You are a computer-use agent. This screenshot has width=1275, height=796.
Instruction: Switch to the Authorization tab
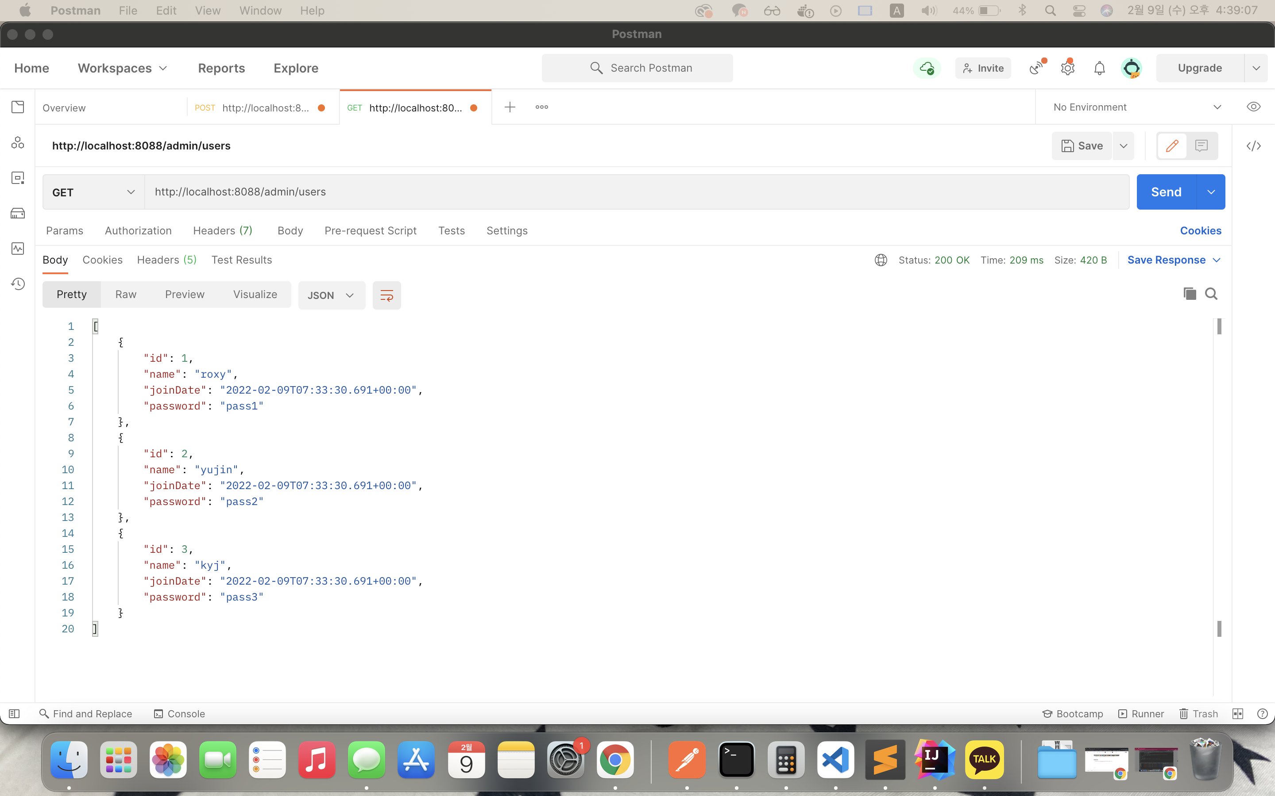coord(138,230)
